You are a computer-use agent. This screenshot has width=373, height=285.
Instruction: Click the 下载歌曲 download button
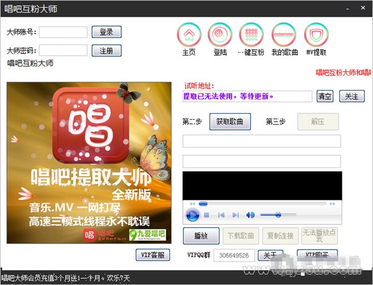coord(241,236)
